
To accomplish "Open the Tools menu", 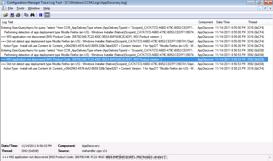I will (x=20, y=8).
